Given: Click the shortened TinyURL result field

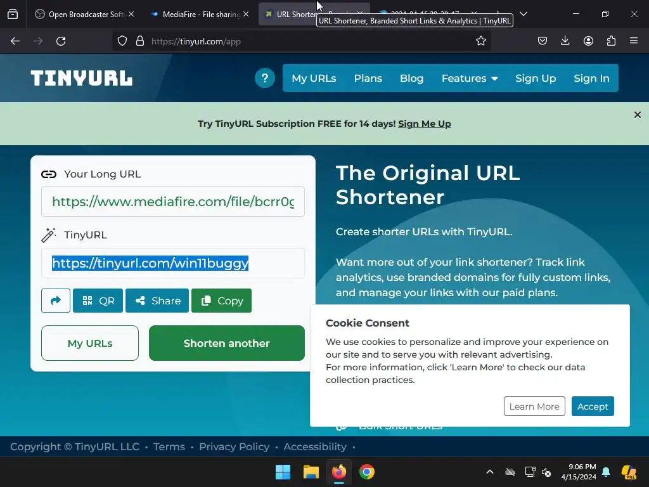Looking at the screenshot, I should click(173, 263).
